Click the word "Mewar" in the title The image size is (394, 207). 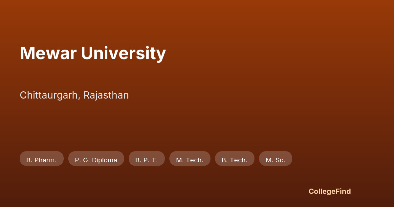coord(48,53)
